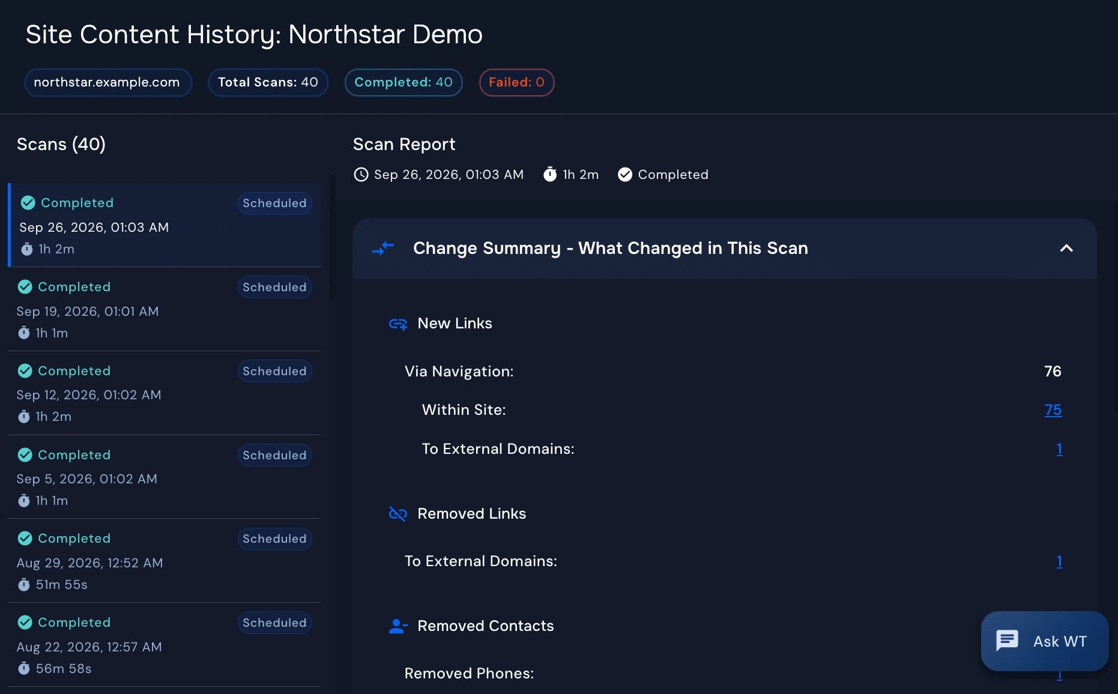Click the Total Scans: 40 chip
The width and height of the screenshot is (1118, 694).
[268, 82]
